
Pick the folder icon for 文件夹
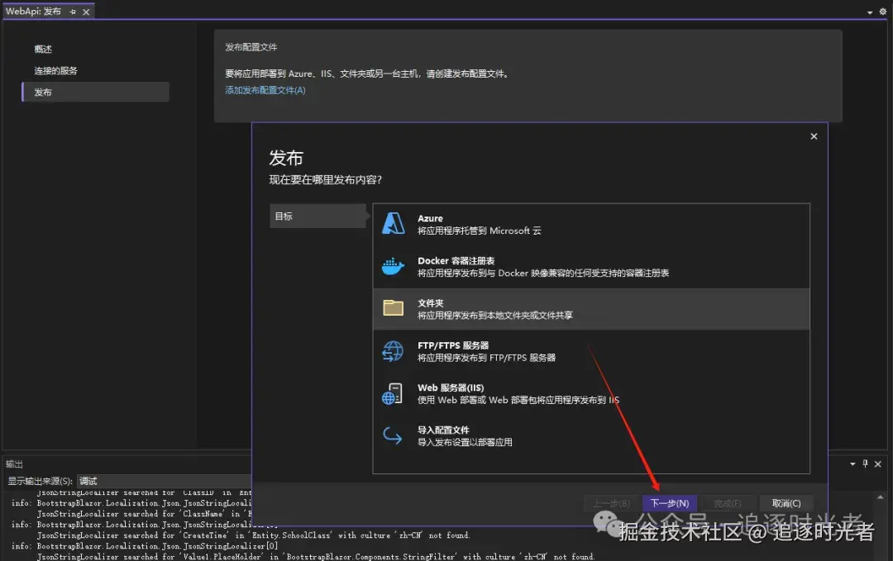[393, 308]
